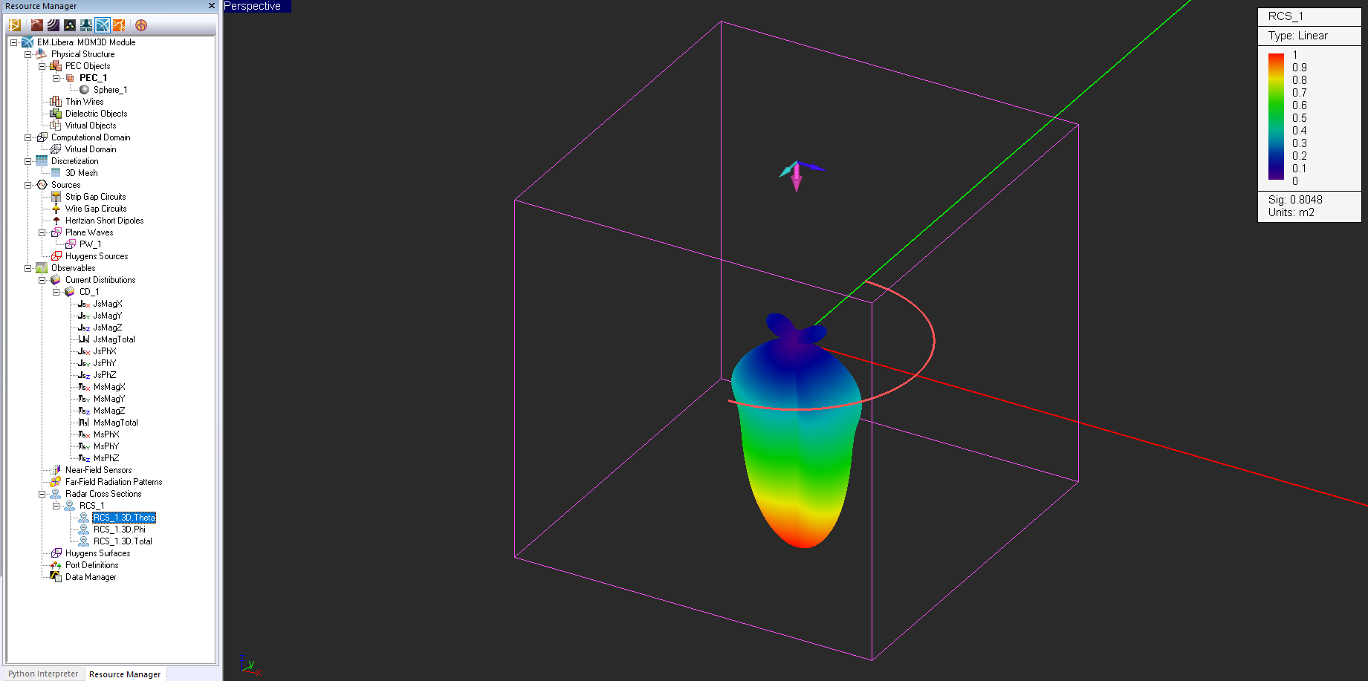This screenshot has height=681, width=1368.
Task: Click the Huygens Surfaces cube icon
Action: point(56,553)
